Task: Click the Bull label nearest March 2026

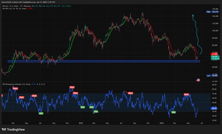Action: 174,112
